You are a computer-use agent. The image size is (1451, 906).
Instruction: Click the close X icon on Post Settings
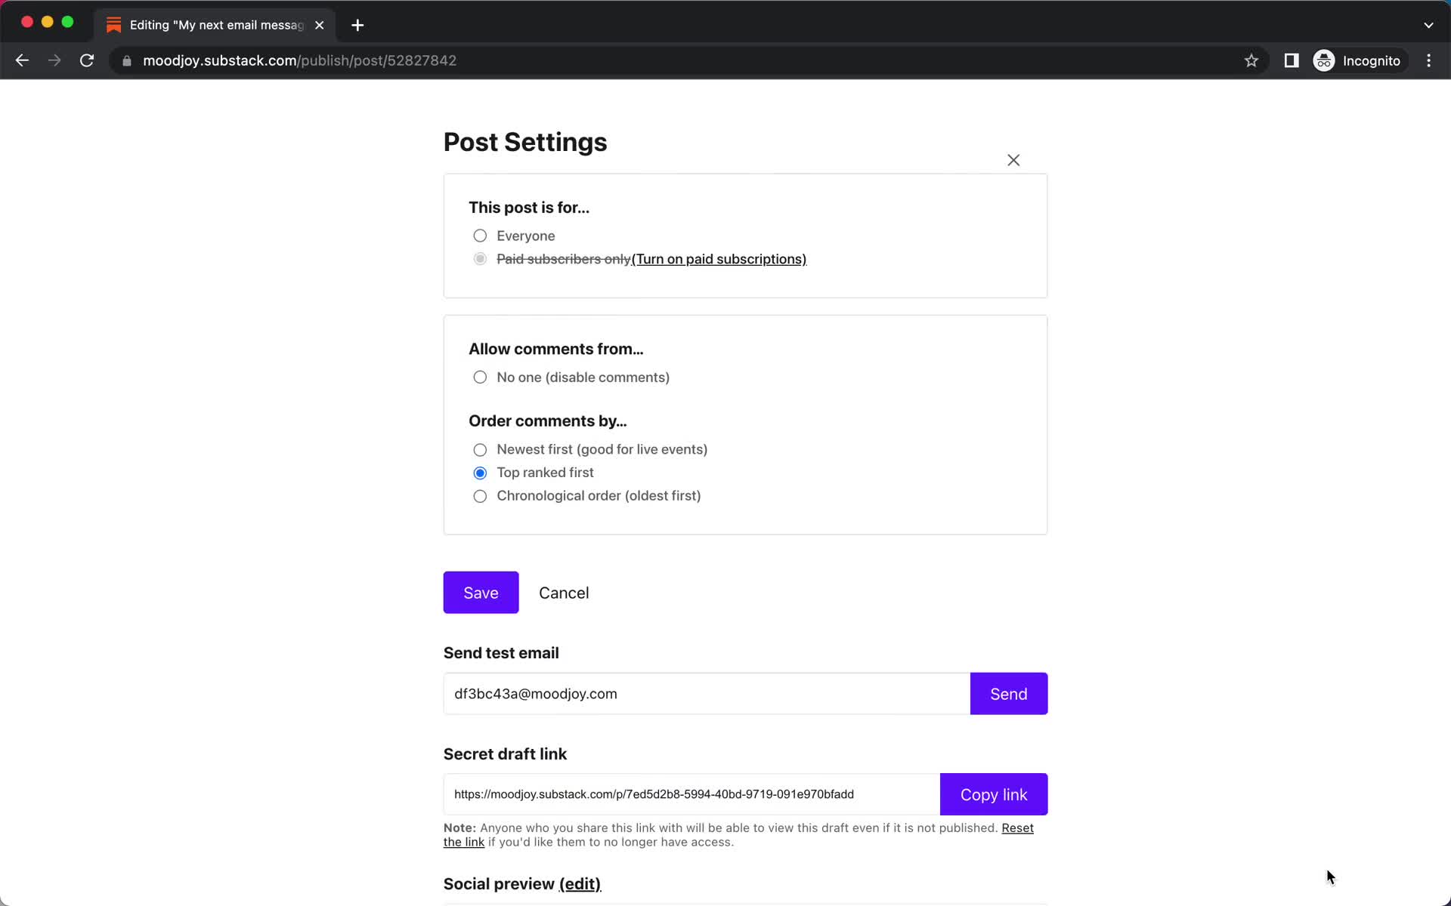(1013, 160)
